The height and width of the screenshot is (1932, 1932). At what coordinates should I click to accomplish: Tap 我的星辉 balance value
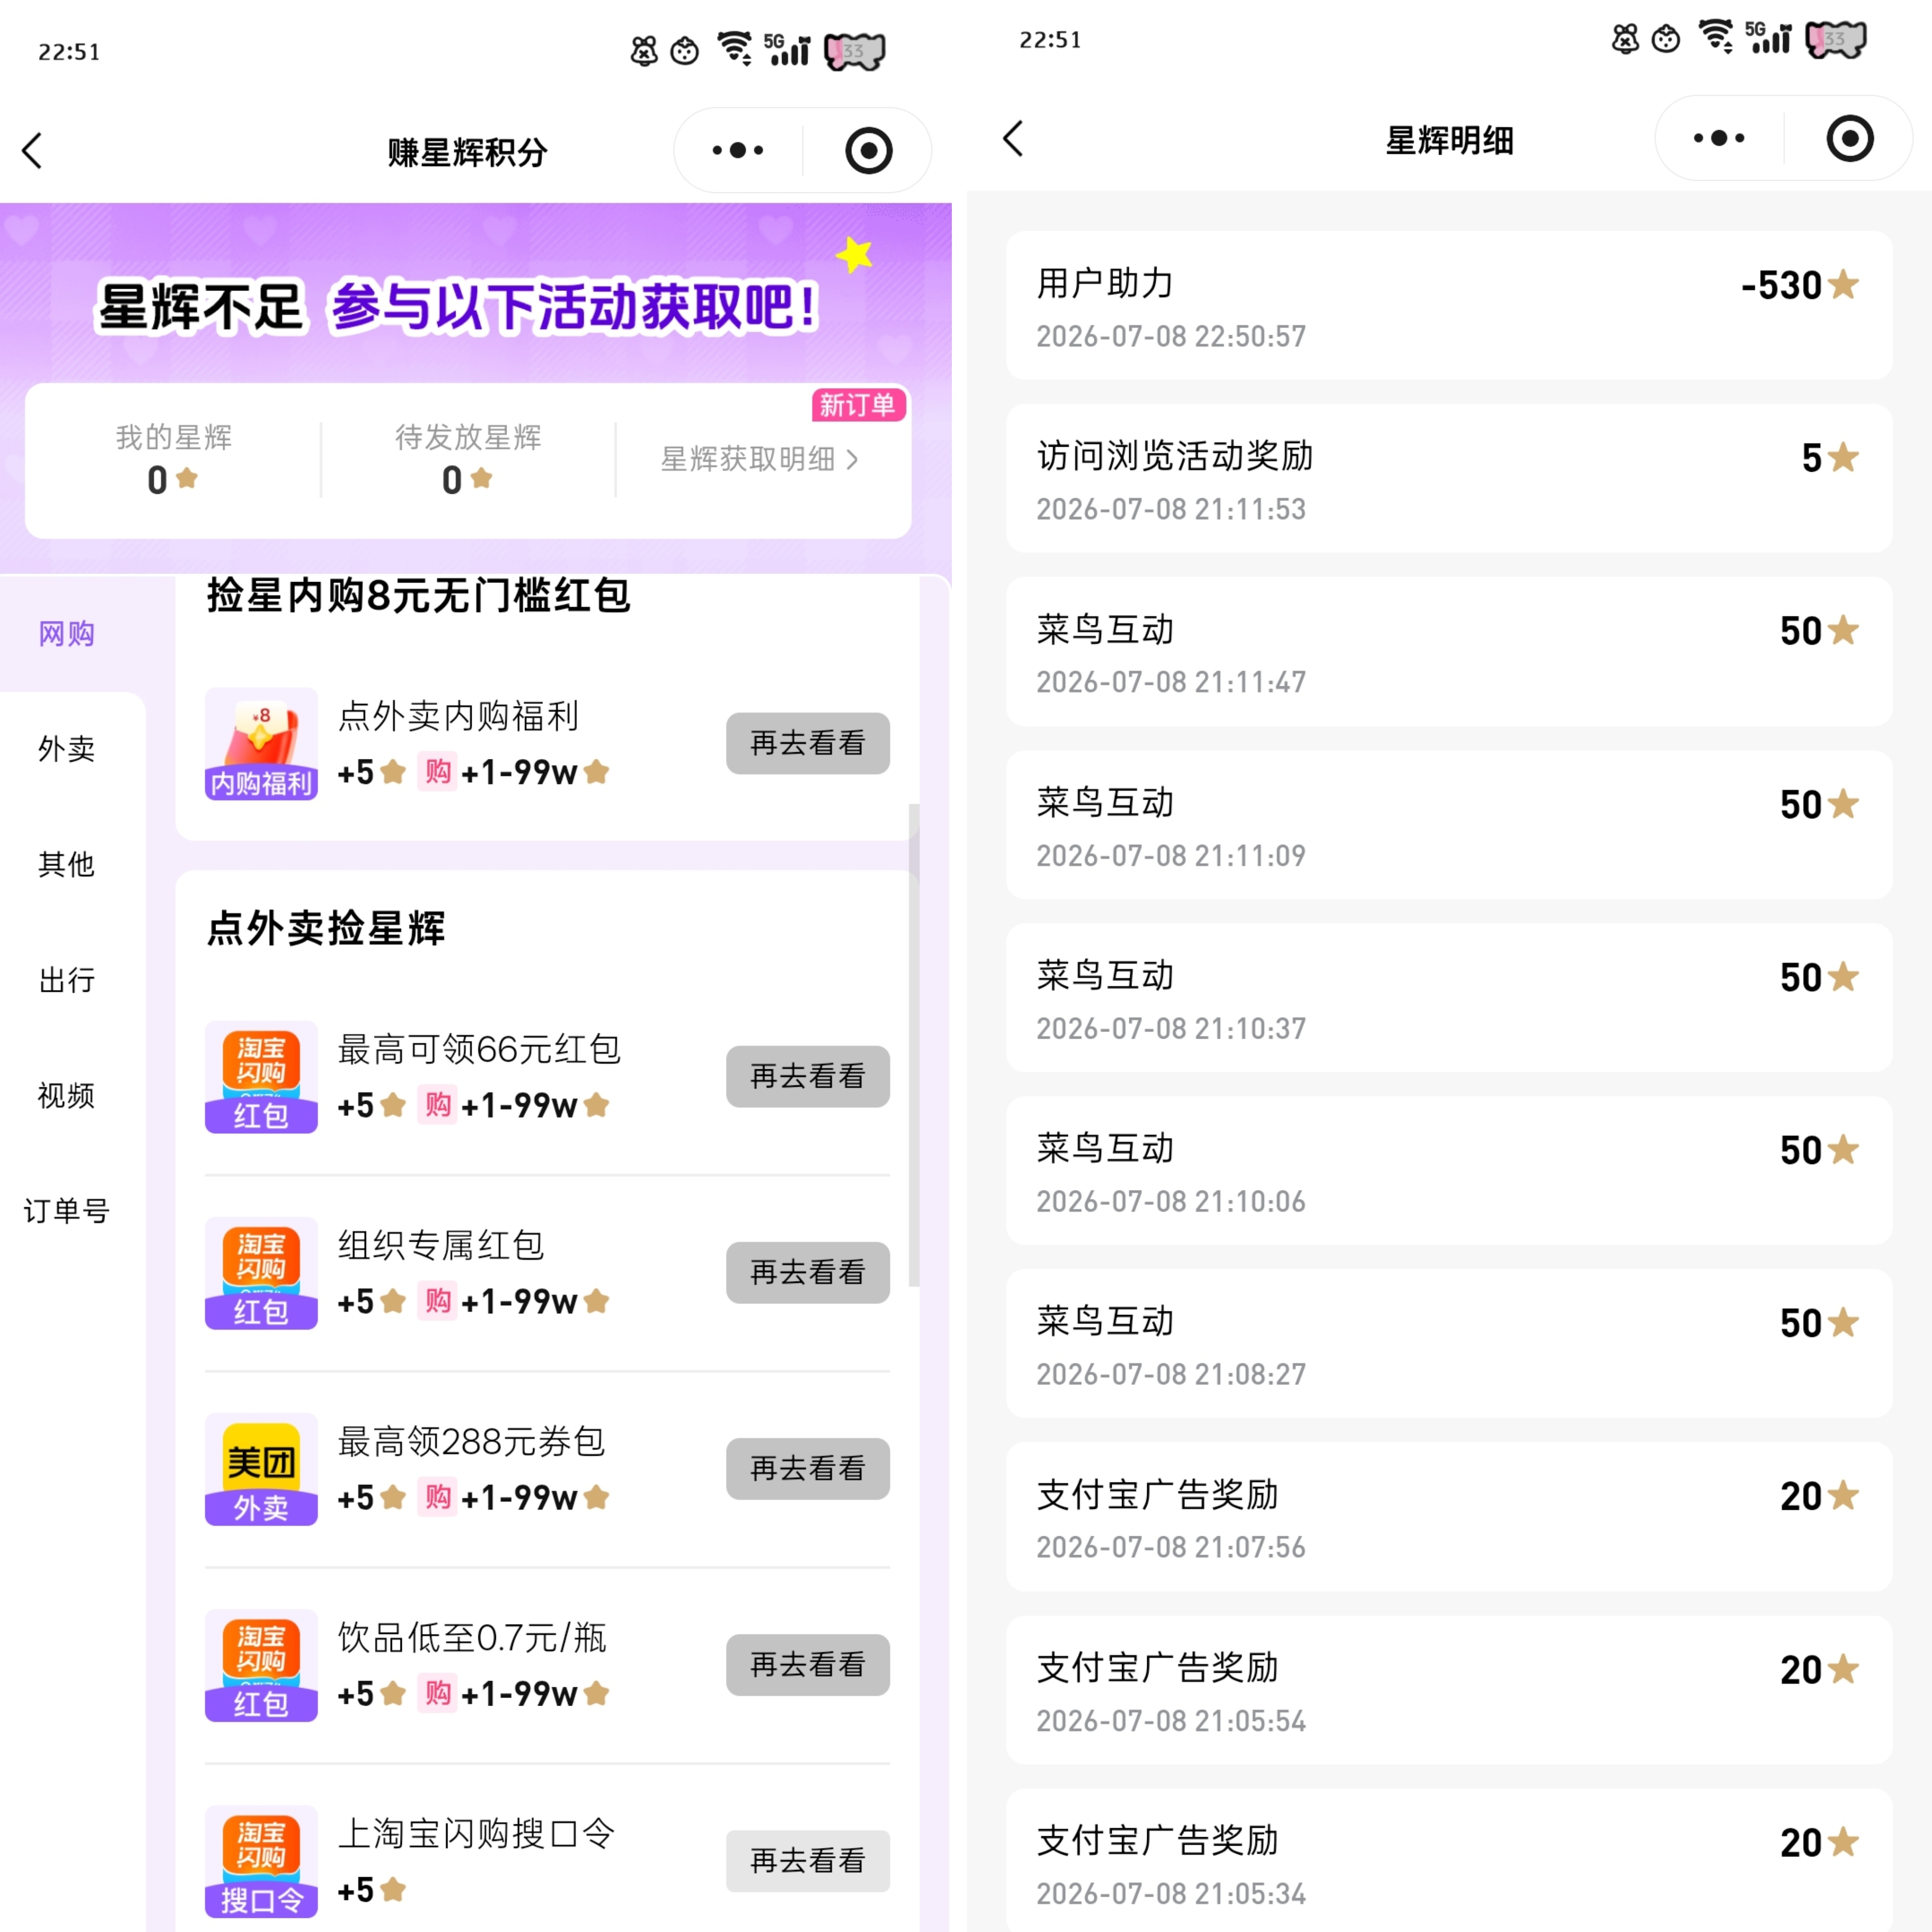157,480
